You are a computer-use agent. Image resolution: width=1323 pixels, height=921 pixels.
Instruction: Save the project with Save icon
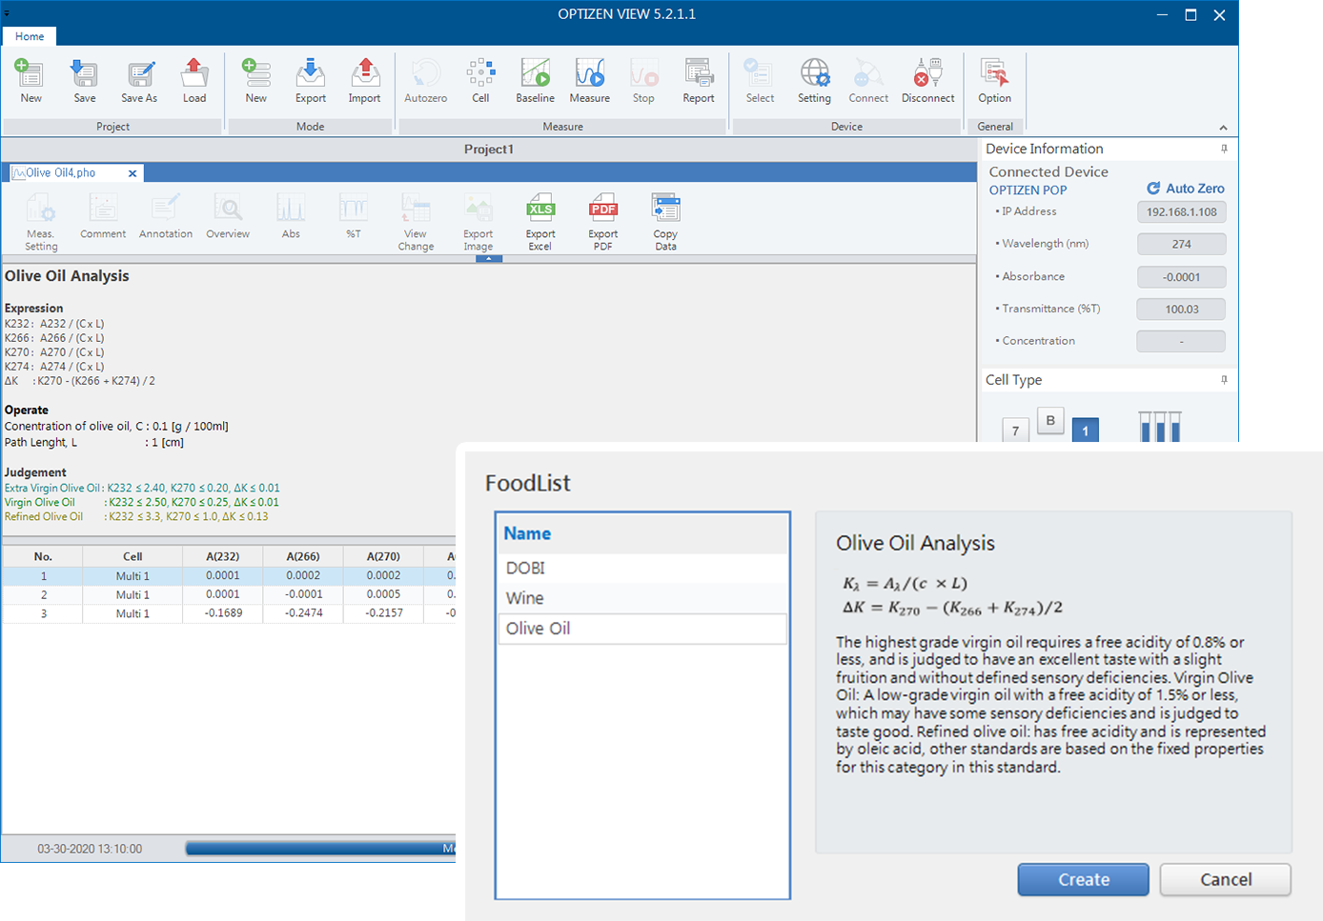(85, 81)
